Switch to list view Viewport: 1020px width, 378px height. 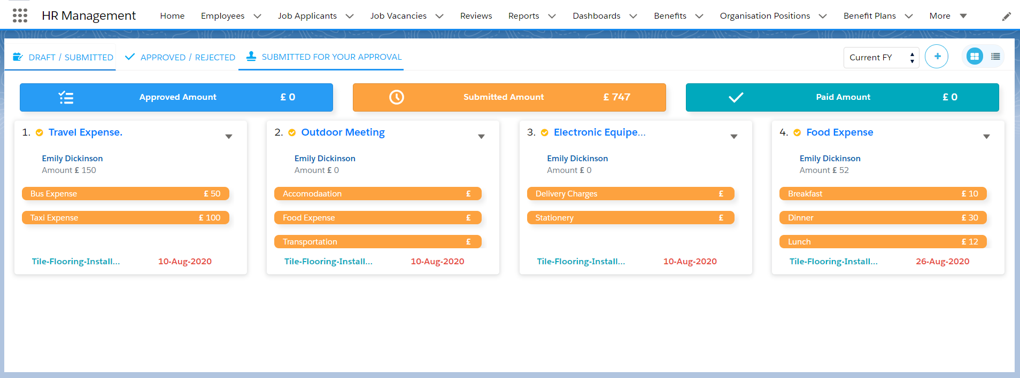pos(995,57)
